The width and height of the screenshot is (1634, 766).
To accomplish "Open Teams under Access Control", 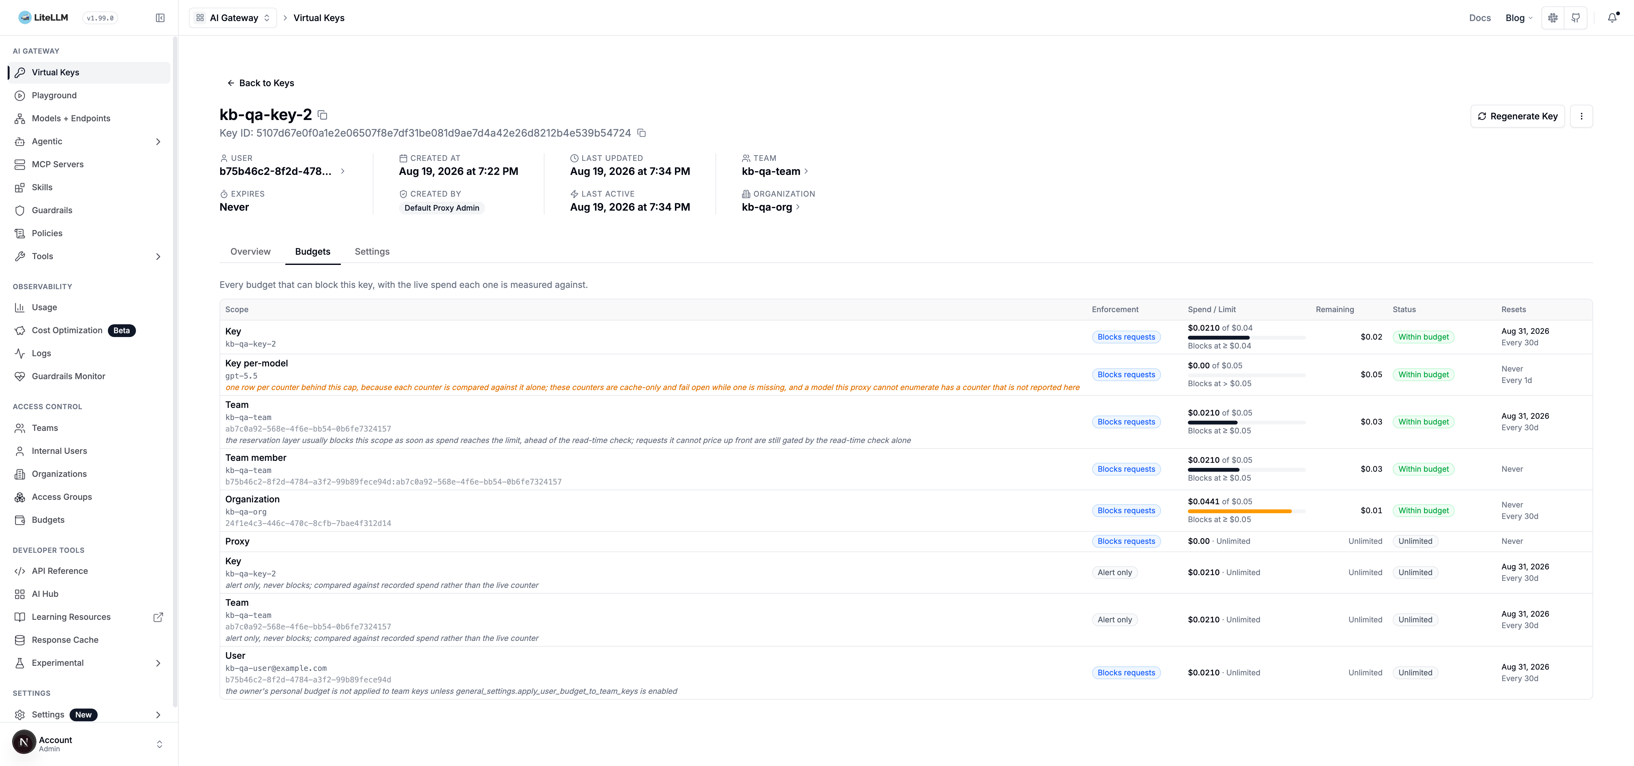I will (x=89, y=428).
